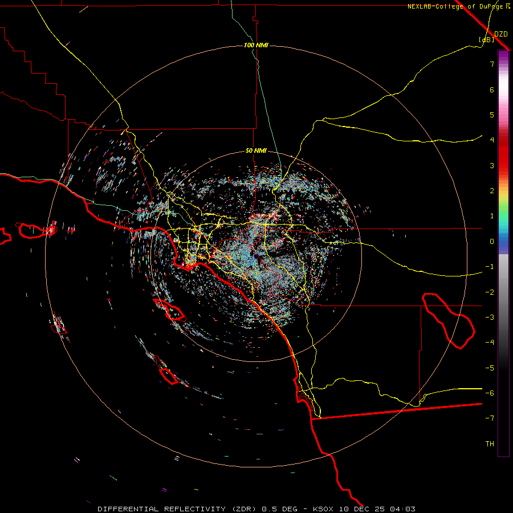Click the 1 value on color scale
513x513 pixels.
pyautogui.click(x=492, y=216)
